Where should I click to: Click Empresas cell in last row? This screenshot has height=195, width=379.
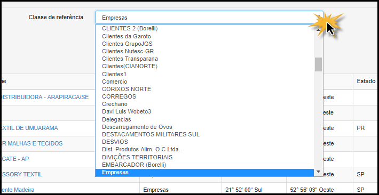[x=156, y=190]
